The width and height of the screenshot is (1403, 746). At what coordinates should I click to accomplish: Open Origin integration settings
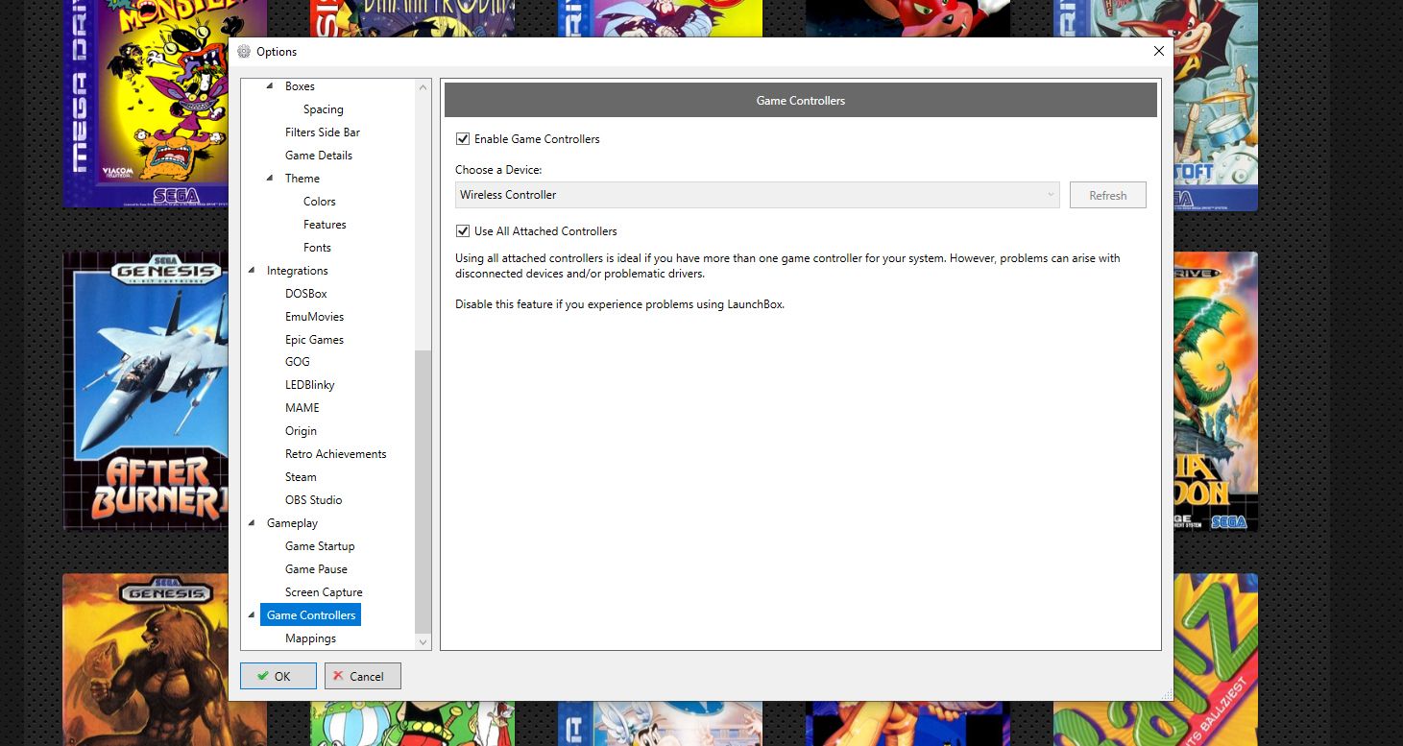[x=301, y=431]
